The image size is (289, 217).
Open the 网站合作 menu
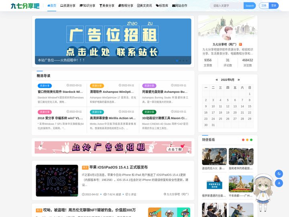click(180, 6)
